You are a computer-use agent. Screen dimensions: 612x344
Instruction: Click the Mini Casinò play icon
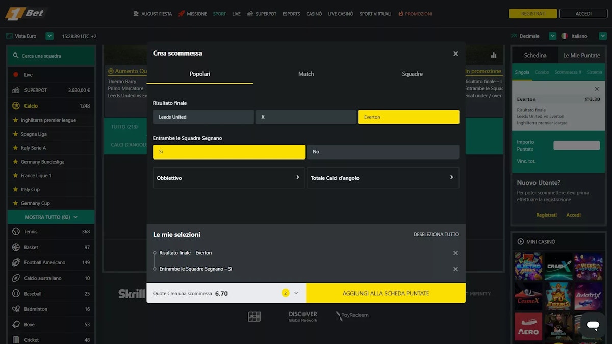pos(521,242)
